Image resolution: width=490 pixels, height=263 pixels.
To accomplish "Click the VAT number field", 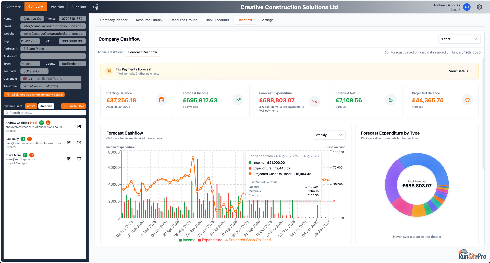I will point(72,41).
